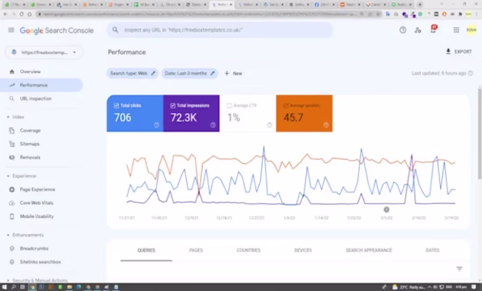
Task: Click the hamburger menu beside Search Console logo
Action: (x=11, y=30)
